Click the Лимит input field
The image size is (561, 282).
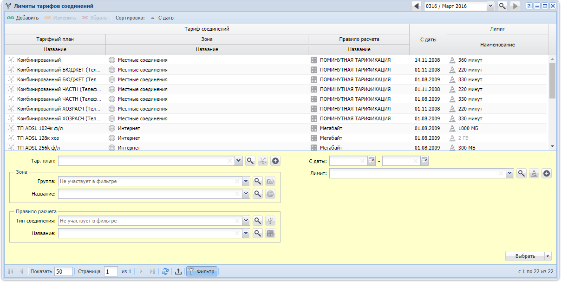point(417,173)
